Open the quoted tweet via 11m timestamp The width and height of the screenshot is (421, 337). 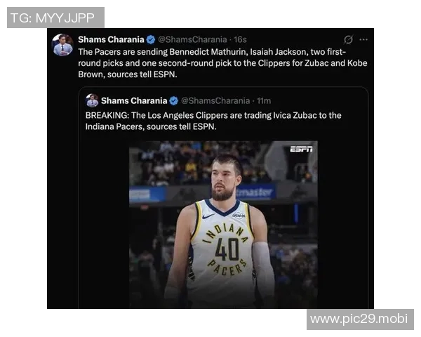click(264, 101)
